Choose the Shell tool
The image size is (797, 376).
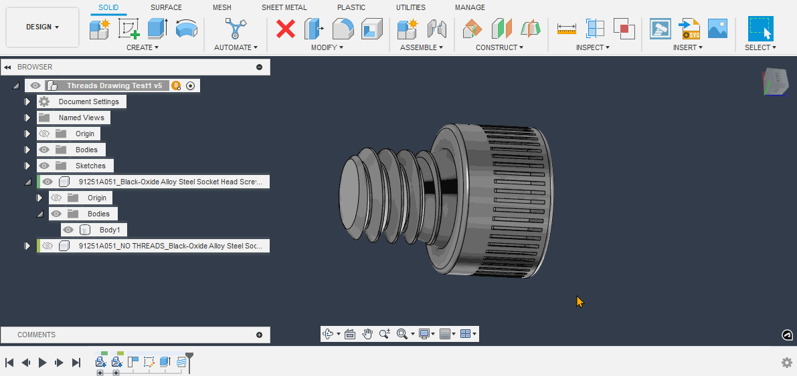tap(372, 29)
